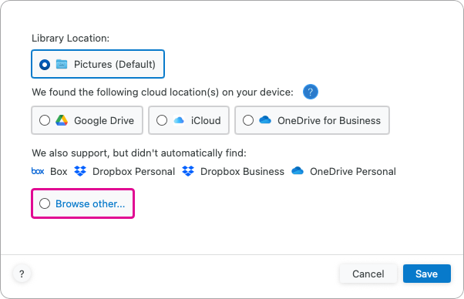Click the Library Location heading
Screen dimensions: 464x299
[70, 39]
